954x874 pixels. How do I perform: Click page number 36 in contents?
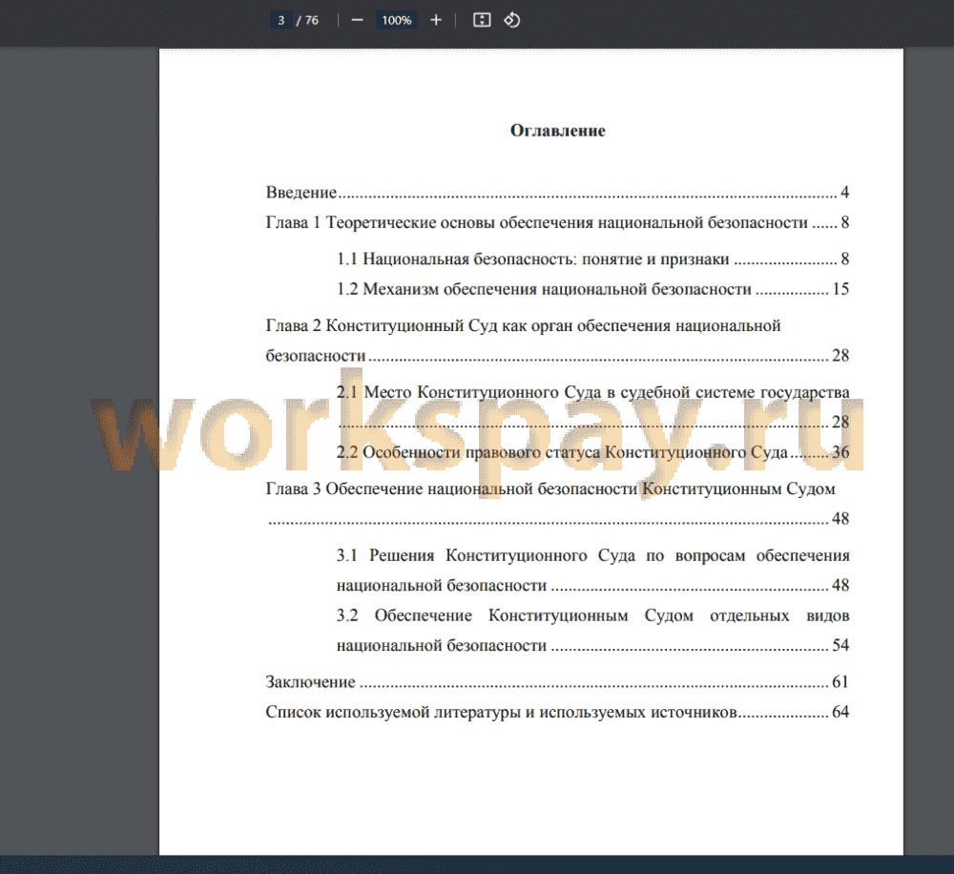[x=840, y=452]
